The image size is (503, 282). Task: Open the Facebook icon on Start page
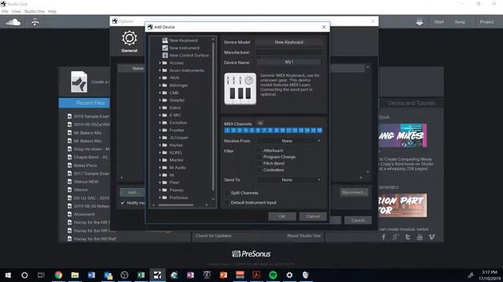coord(384,237)
